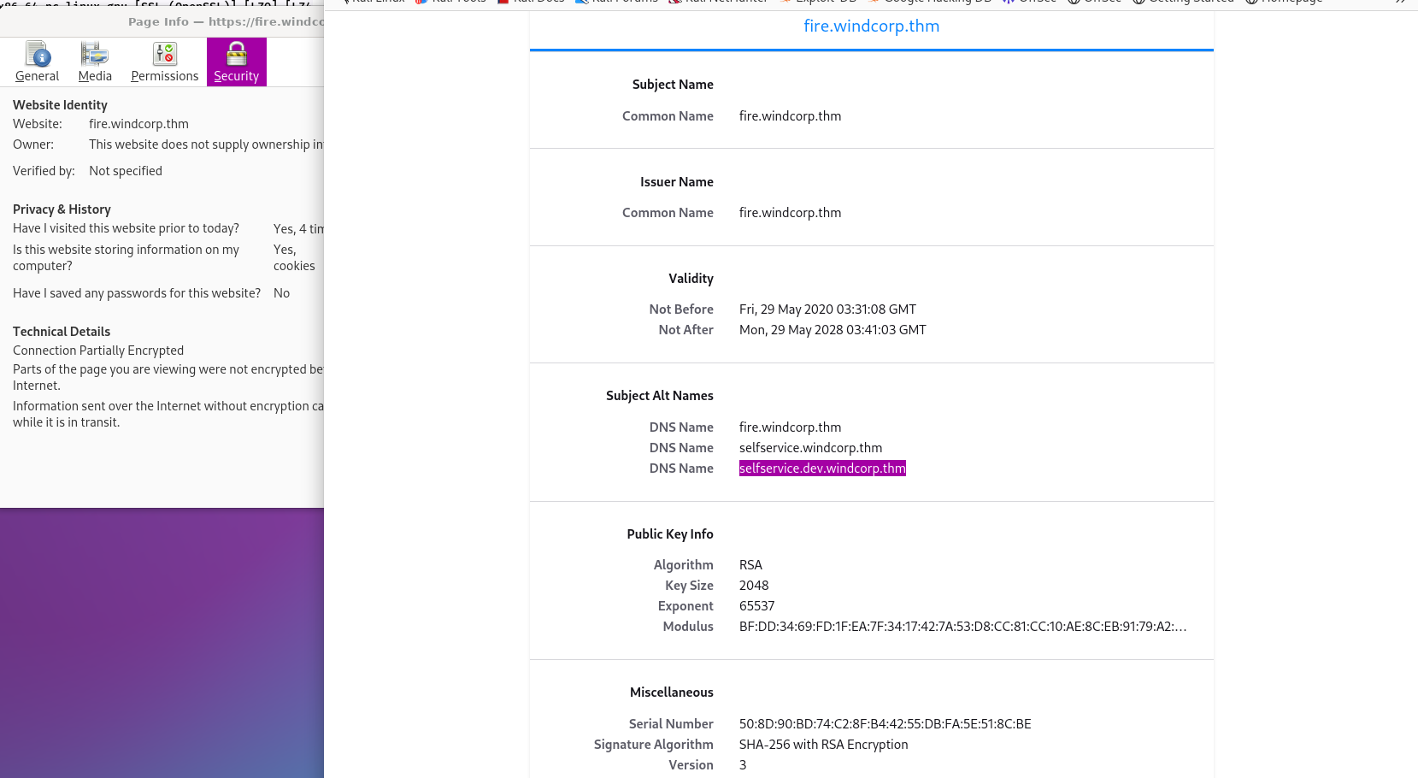Image resolution: width=1418 pixels, height=778 pixels.
Task: Click the Exponent value 65537
Action: (x=756, y=606)
